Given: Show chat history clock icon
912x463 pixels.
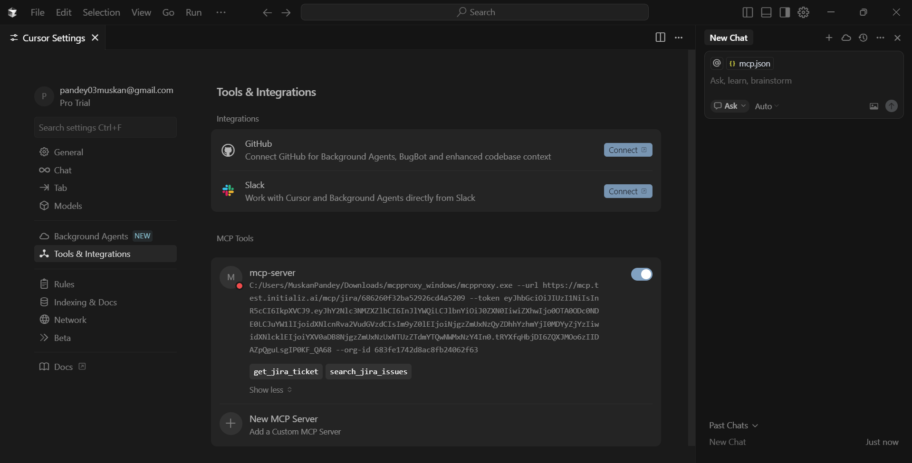Looking at the screenshot, I should 863,38.
